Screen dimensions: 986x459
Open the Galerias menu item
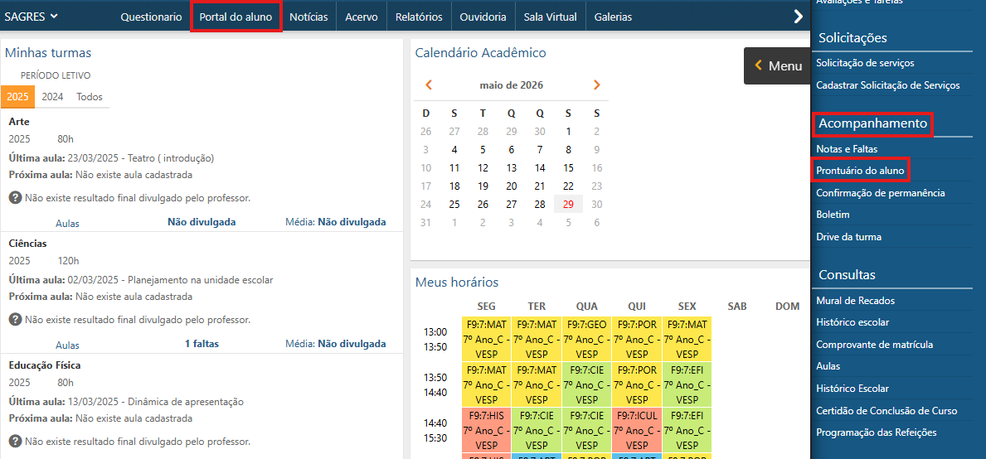click(613, 17)
